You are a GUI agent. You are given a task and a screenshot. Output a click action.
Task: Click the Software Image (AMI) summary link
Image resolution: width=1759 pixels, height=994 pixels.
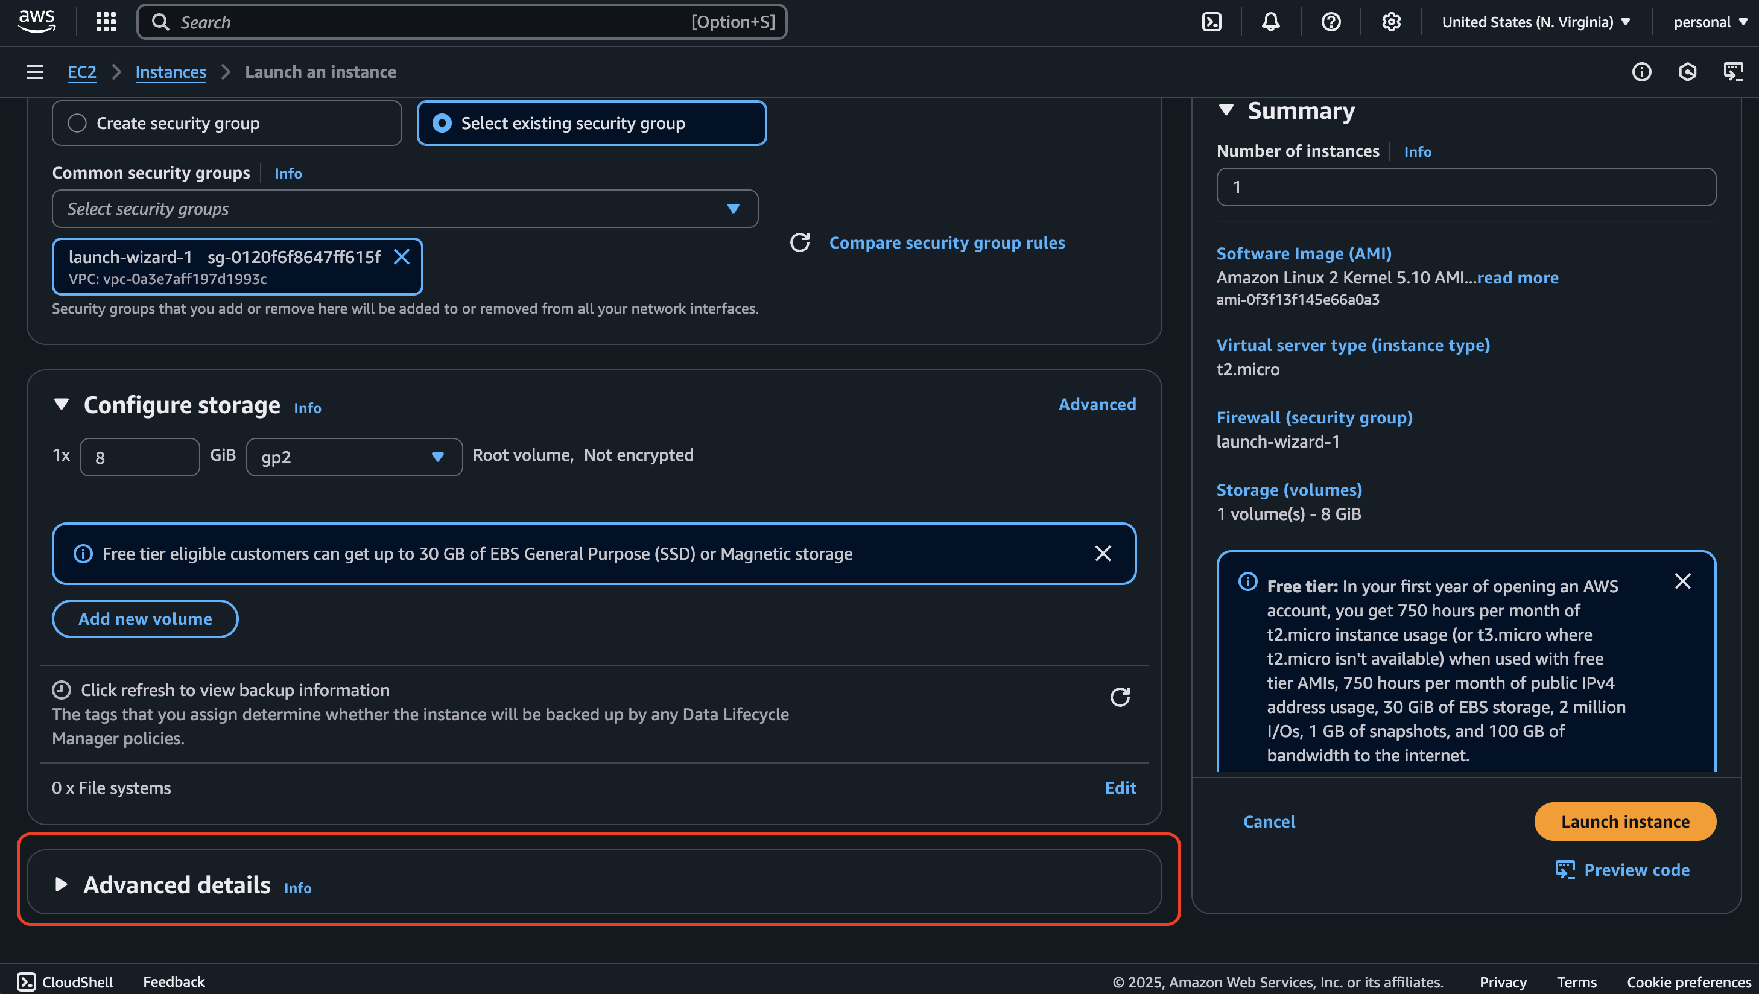pyautogui.click(x=1304, y=253)
